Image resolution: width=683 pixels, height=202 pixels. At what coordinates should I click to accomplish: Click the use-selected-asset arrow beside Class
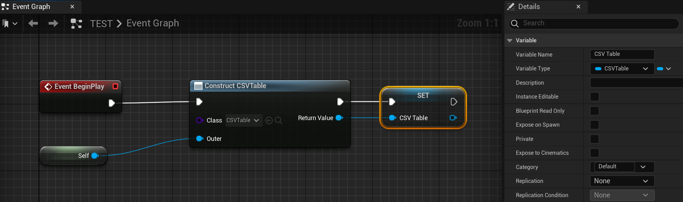coord(269,120)
